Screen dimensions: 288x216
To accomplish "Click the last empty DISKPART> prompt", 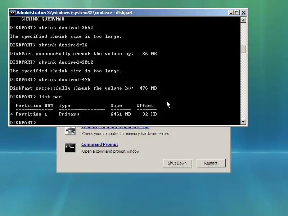I will click(x=23, y=122).
